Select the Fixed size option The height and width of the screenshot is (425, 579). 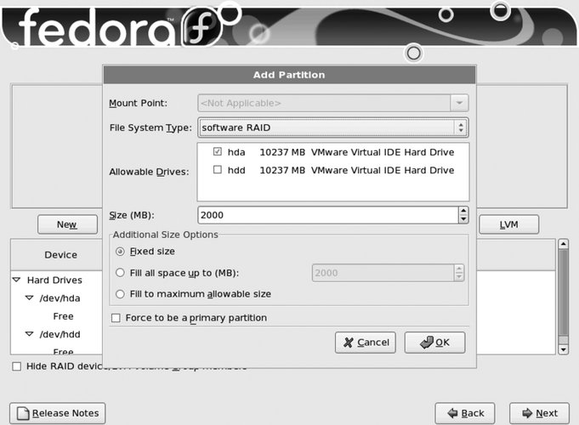(x=120, y=252)
